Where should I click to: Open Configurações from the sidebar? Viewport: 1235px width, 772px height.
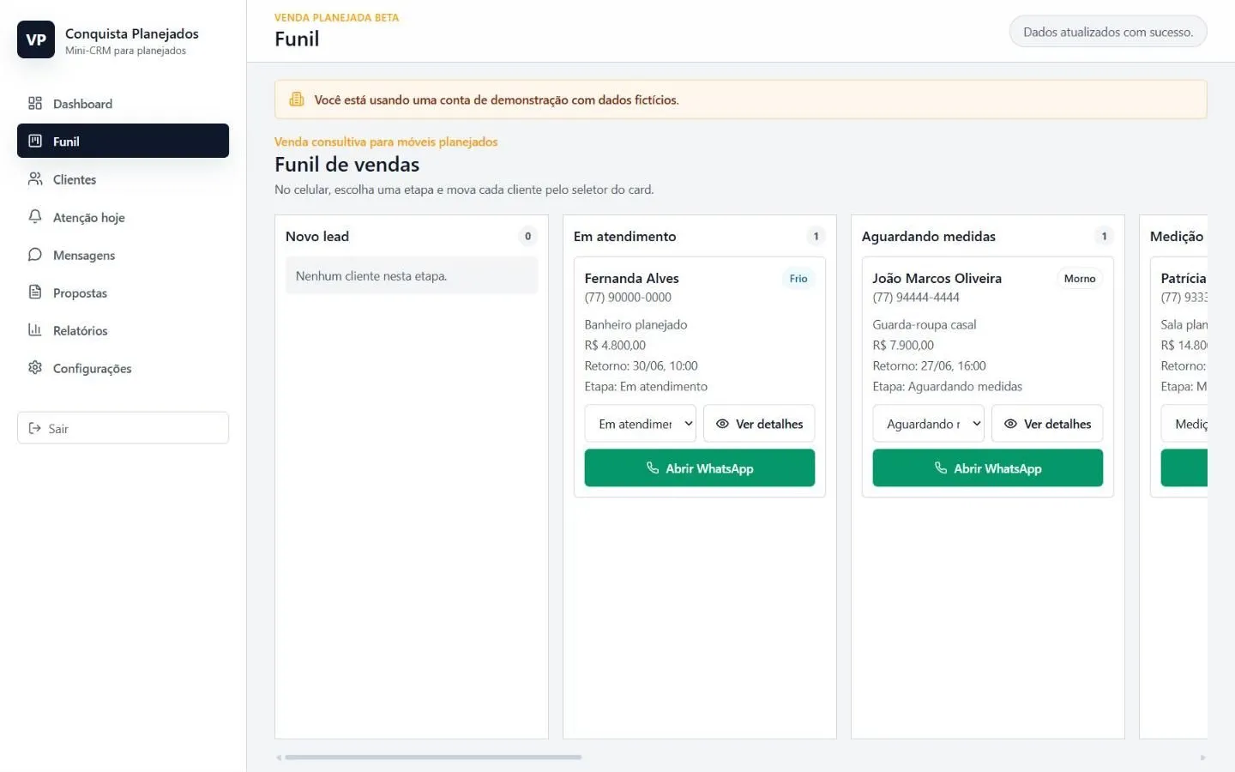pos(123,368)
